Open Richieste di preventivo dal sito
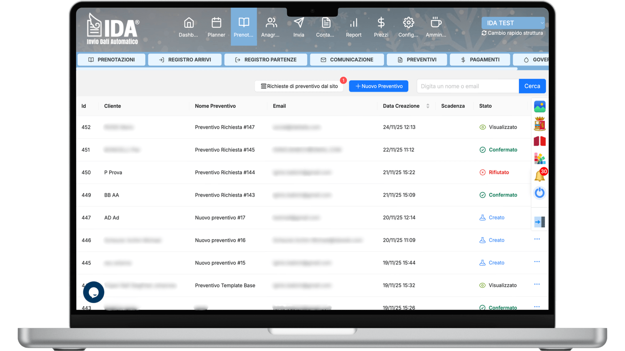This screenshot has width=625, height=351. click(x=299, y=86)
